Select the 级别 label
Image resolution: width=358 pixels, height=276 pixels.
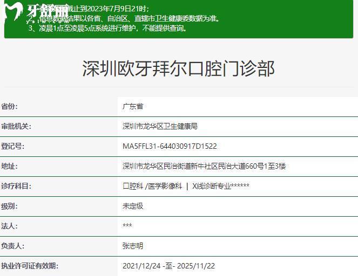click(x=9, y=206)
